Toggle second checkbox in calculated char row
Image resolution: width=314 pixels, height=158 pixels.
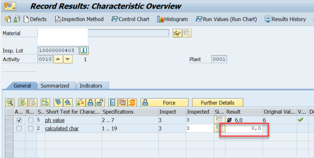click(x=31, y=128)
